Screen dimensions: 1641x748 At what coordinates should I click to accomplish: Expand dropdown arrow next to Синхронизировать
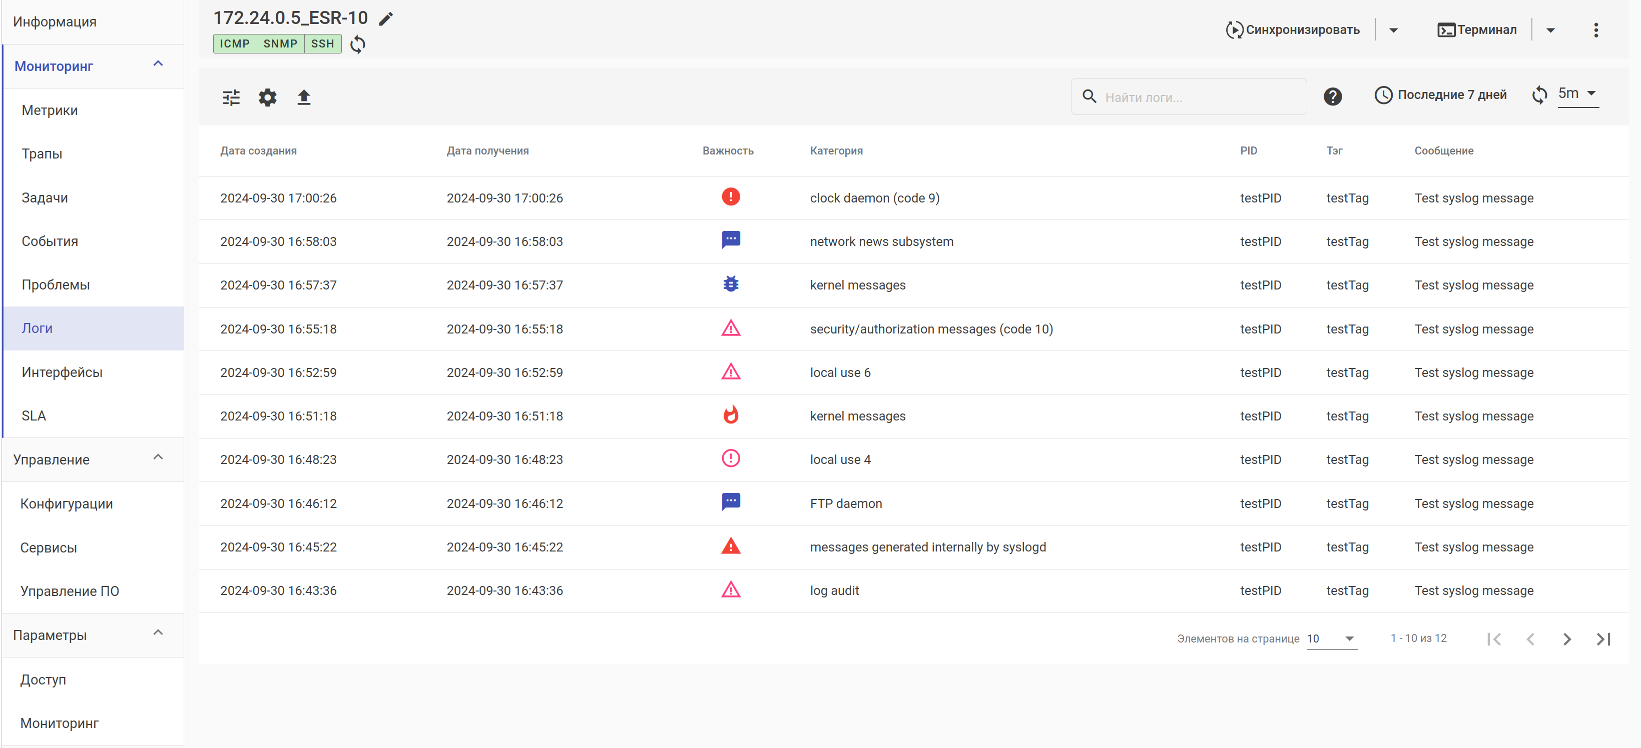(1393, 30)
